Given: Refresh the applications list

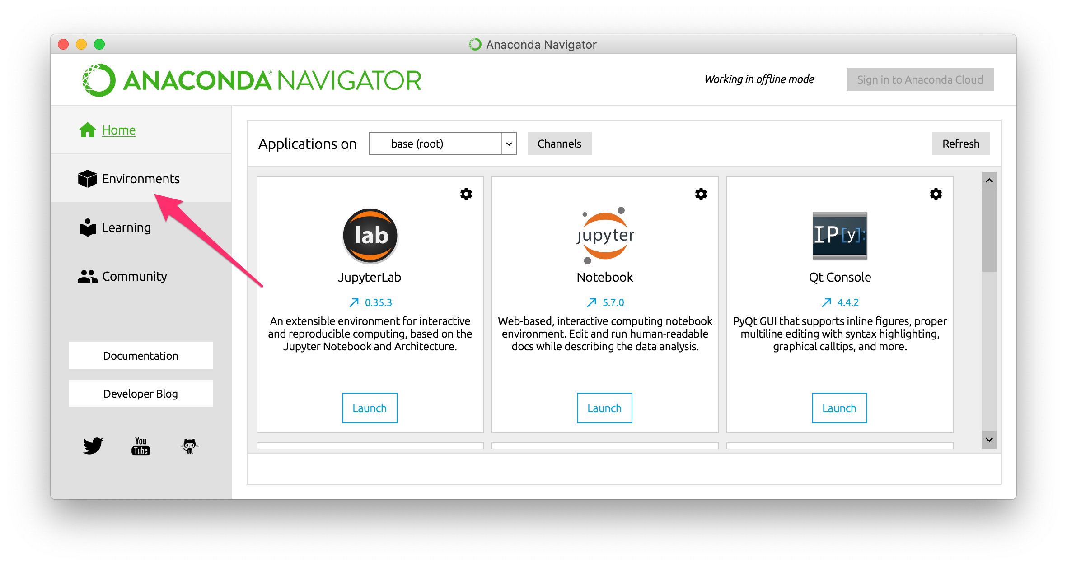Looking at the screenshot, I should tap(961, 144).
